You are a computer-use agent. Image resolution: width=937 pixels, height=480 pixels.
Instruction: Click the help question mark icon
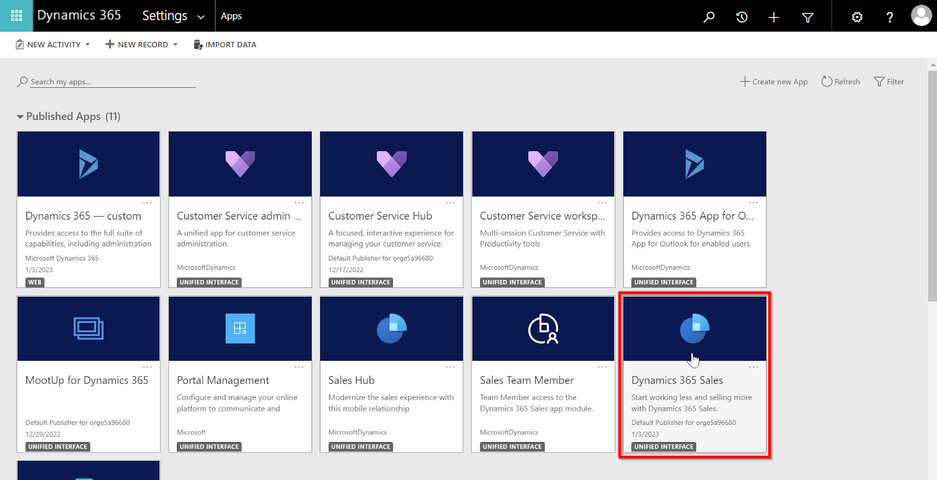pos(890,17)
